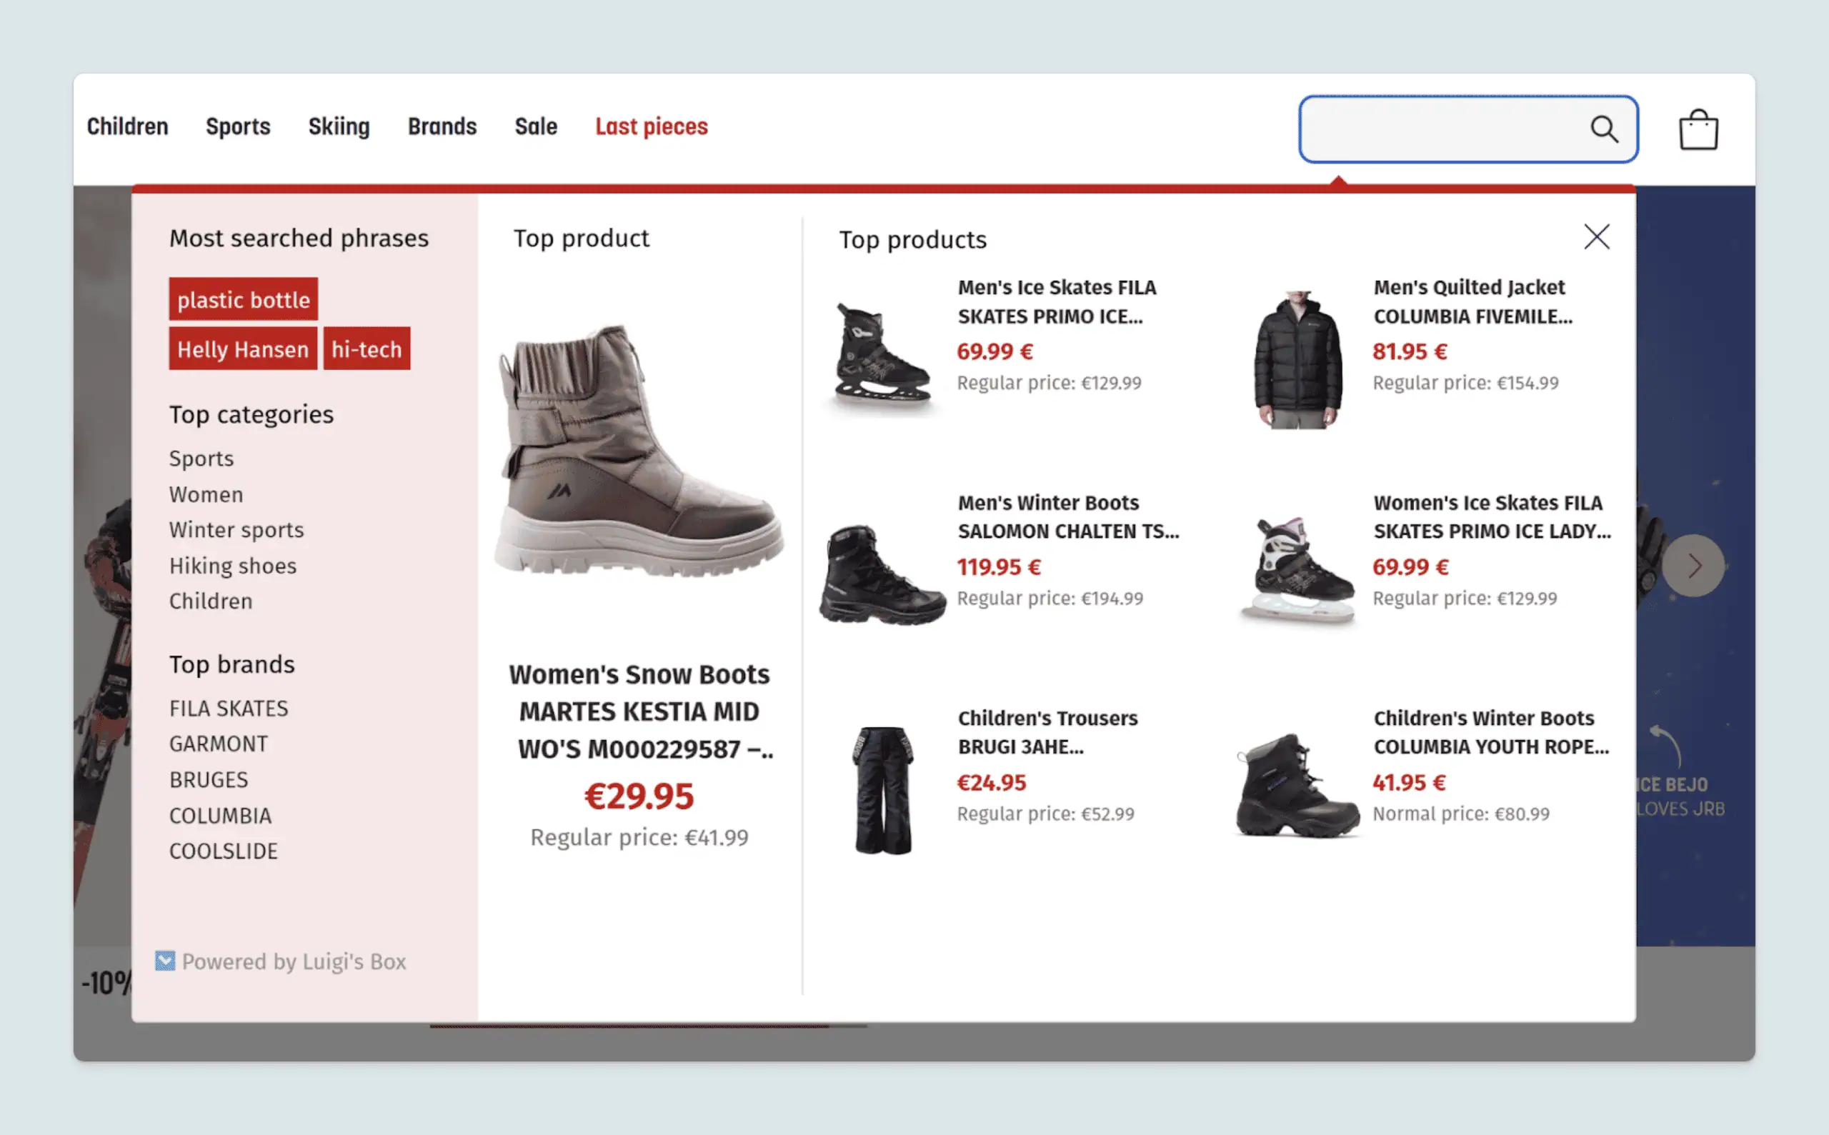Open Children's Winter Boots COLUMBIA title
The width and height of the screenshot is (1829, 1135).
pyautogui.click(x=1491, y=733)
